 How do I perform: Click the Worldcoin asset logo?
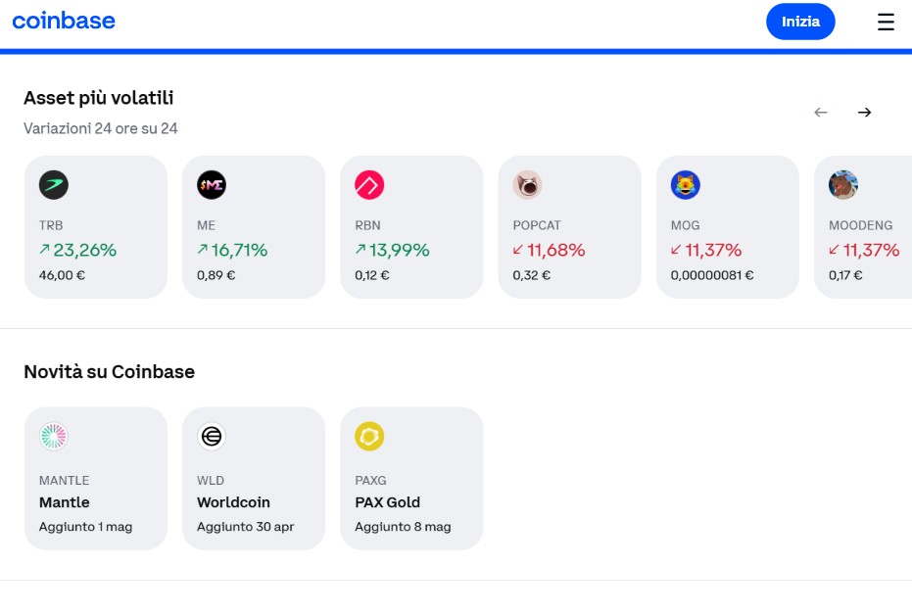[x=212, y=437]
